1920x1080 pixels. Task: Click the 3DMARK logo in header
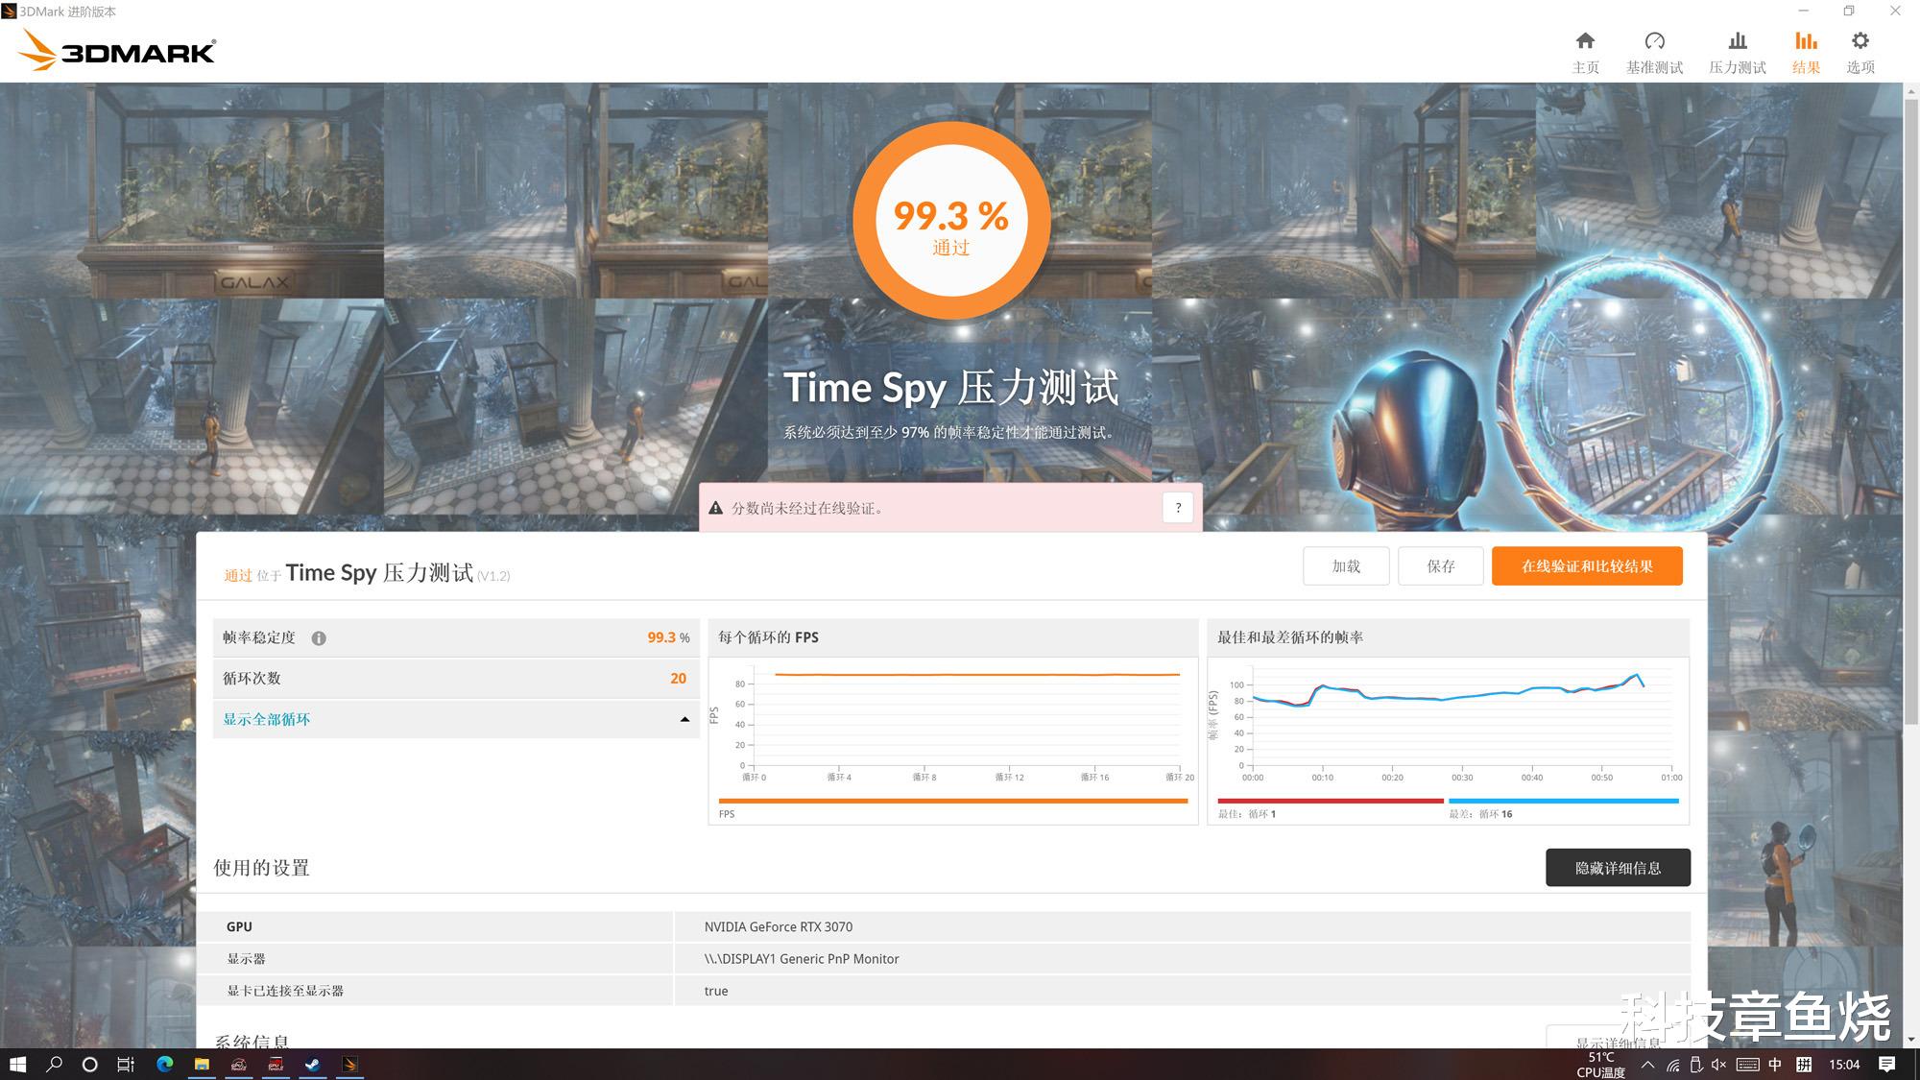point(117,50)
